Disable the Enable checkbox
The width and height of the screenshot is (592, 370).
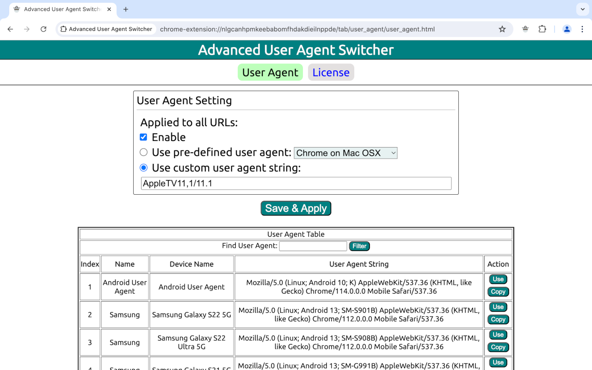pos(143,137)
